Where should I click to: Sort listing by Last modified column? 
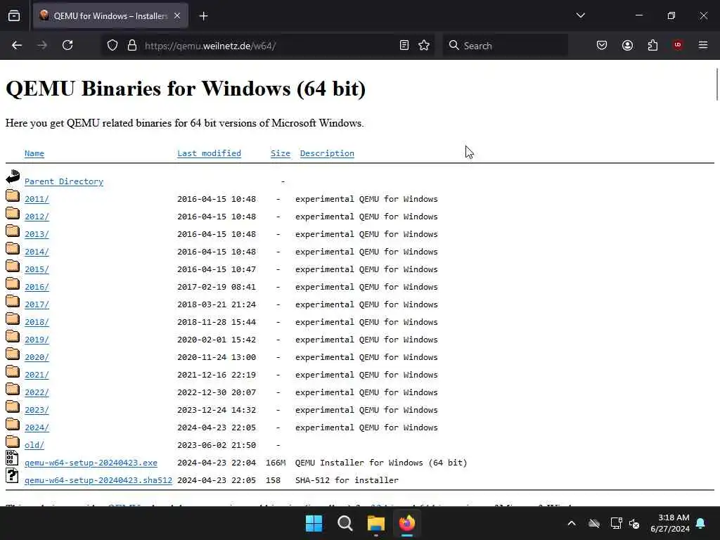coord(209,153)
